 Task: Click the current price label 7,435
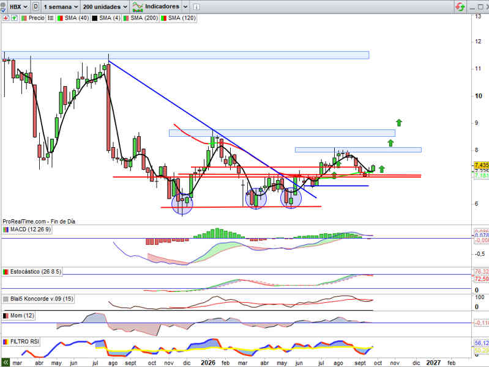click(482, 165)
